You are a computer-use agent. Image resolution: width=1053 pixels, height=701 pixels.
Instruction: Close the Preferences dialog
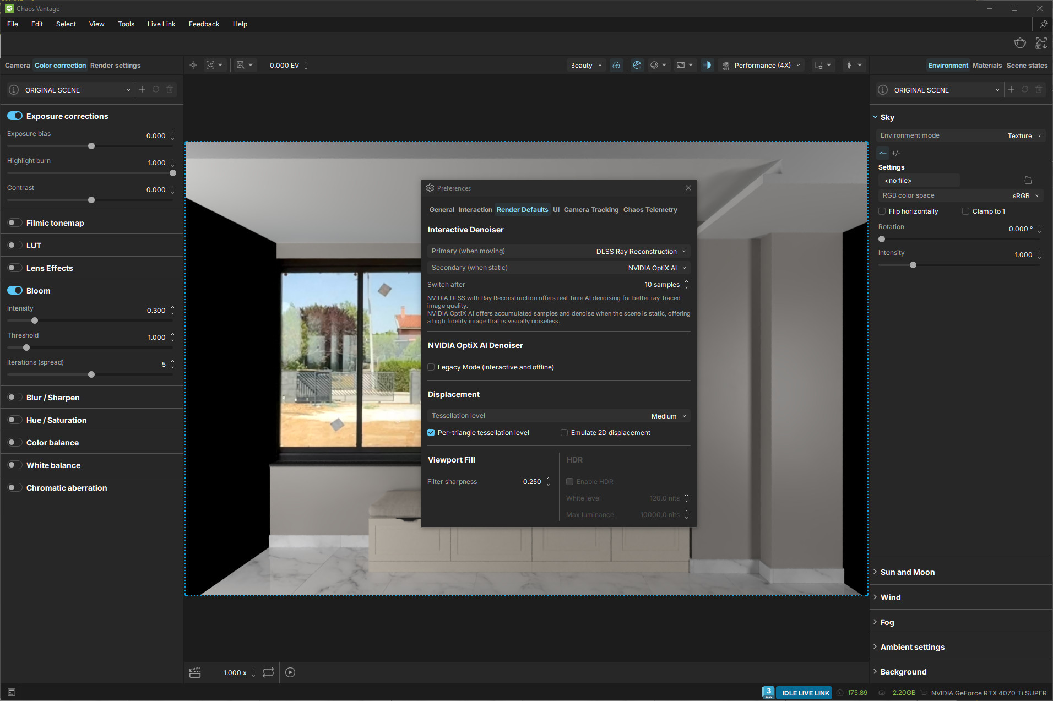(688, 188)
